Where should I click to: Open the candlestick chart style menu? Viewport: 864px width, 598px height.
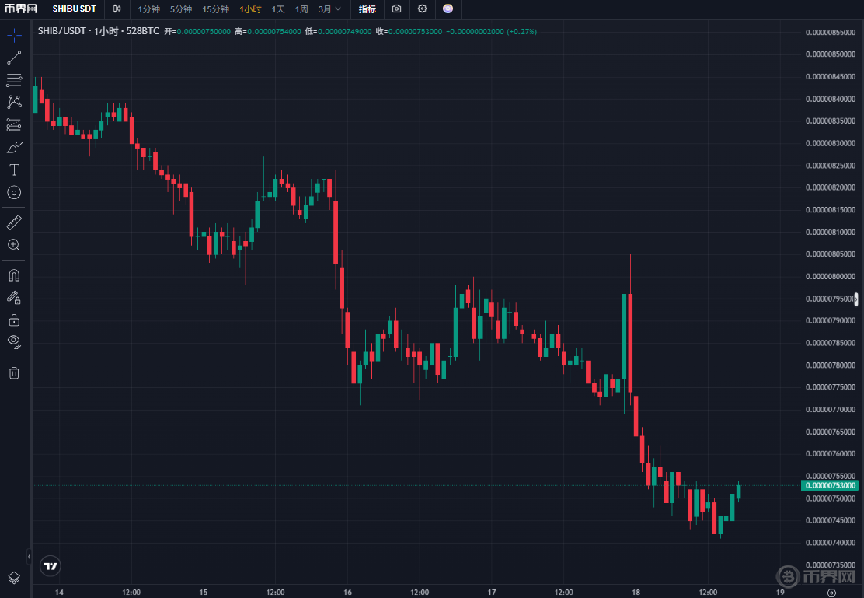(117, 9)
